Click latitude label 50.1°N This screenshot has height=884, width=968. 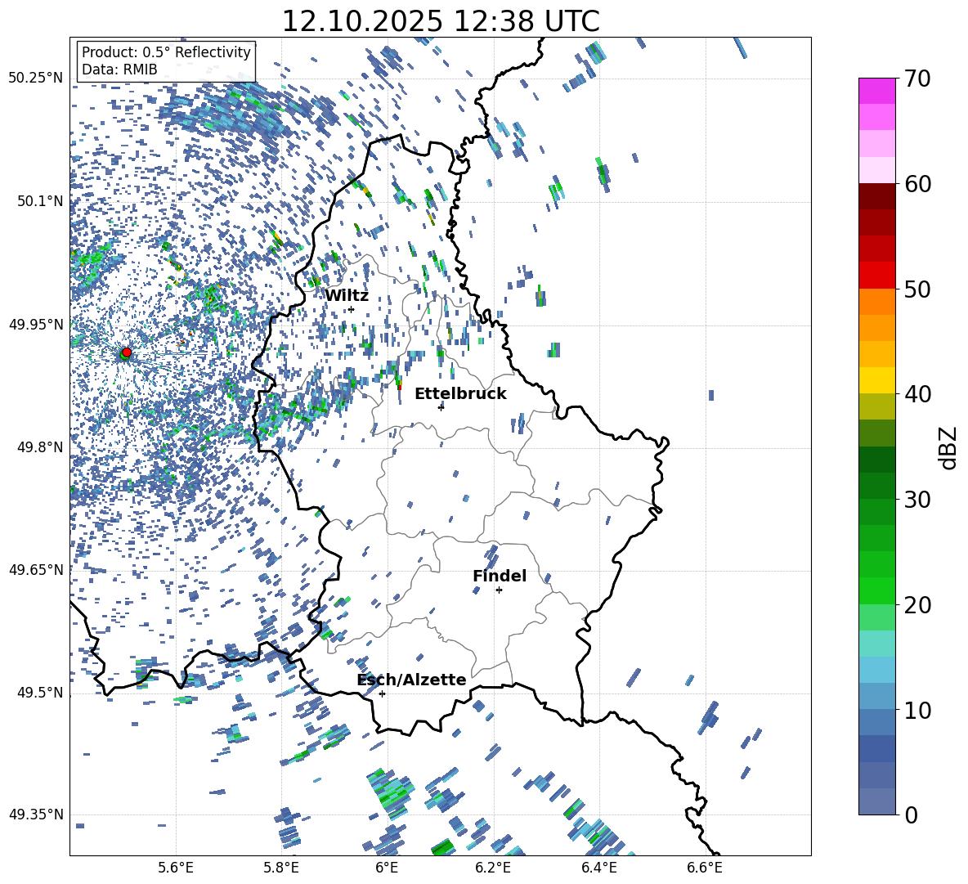coord(40,201)
